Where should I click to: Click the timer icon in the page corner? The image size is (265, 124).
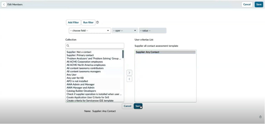pos(260,117)
